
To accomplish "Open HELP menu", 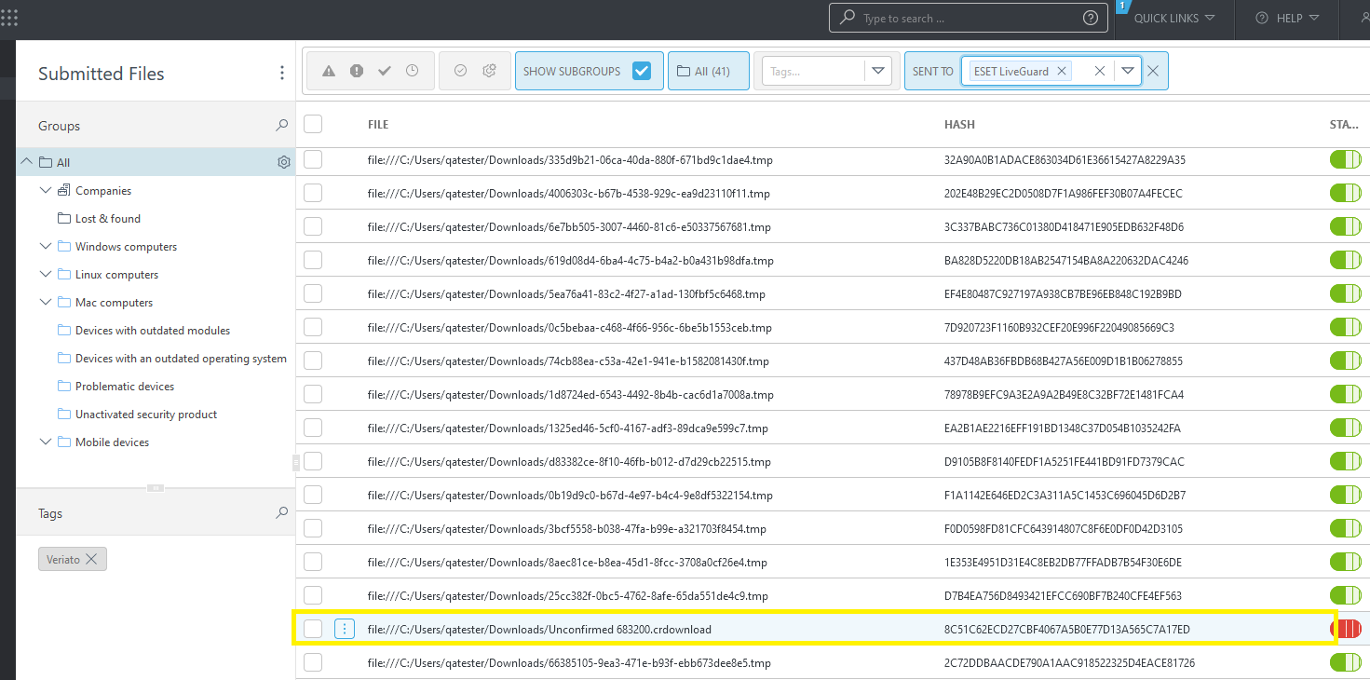I will (1287, 18).
